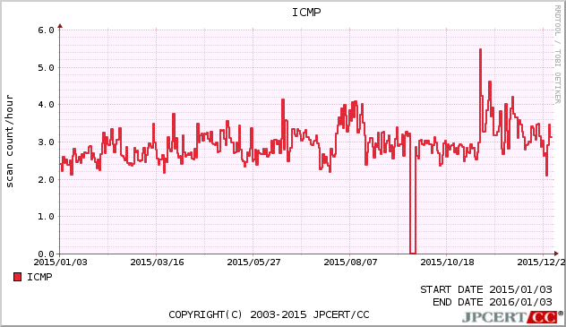566x327 pixels.
Task: Click the JPCERT CC logo
Action: pyautogui.click(x=512, y=317)
